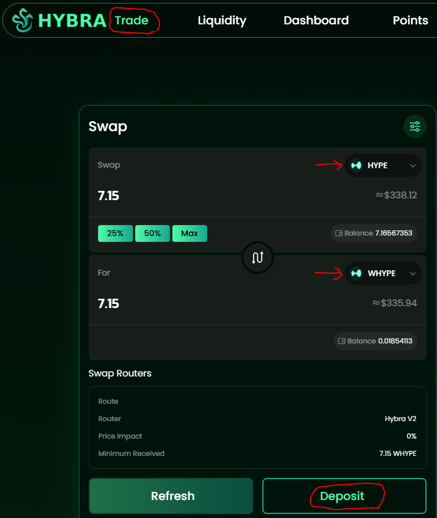This screenshot has width=437, height=518.
Task: Click the Hybra dragon logo icon
Action: [23, 20]
